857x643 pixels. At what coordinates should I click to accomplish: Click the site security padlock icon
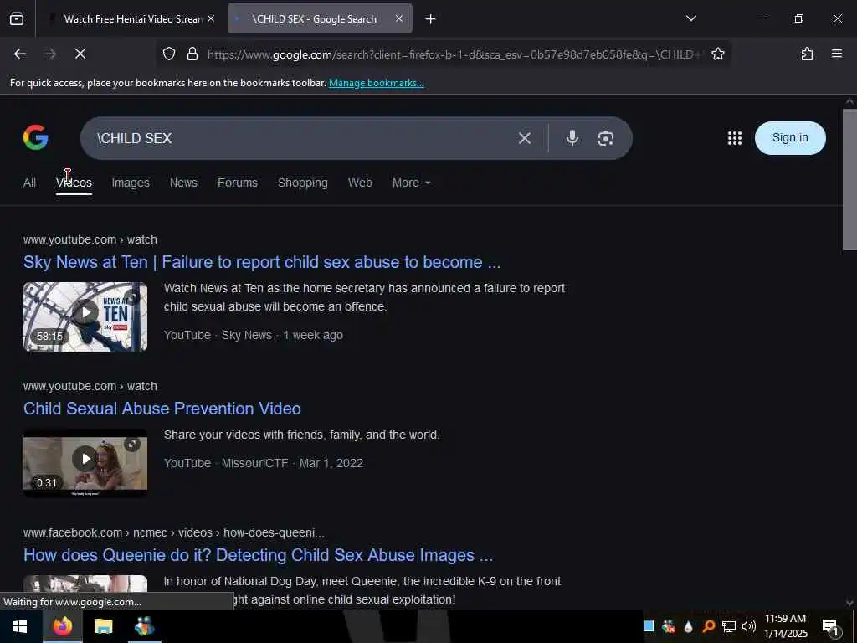pyautogui.click(x=192, y=54)
